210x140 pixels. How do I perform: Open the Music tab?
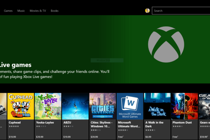click(x=21, y=11)
